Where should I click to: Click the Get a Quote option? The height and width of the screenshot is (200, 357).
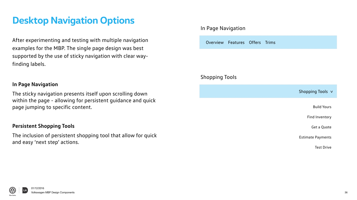tap(321, 127)
